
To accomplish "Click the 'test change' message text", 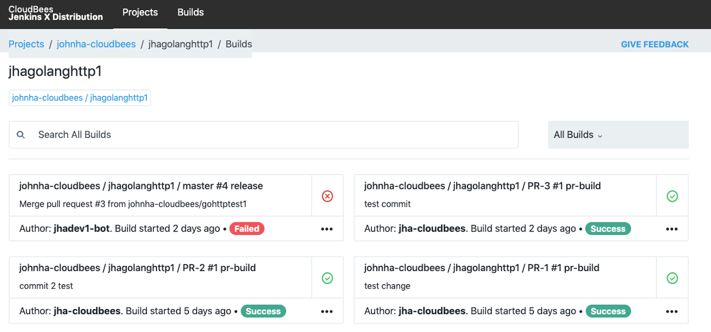I will [x=387, y=286].
